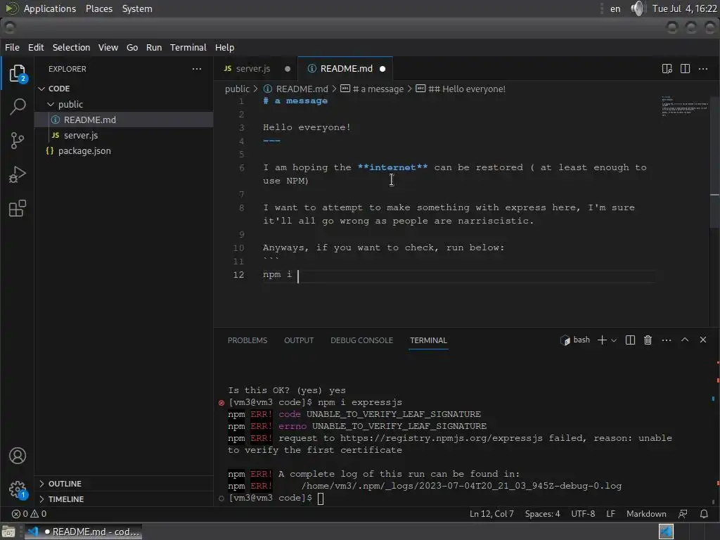
Task: Open the Explorer view in activity bar
Action: (x=18, y=73)
